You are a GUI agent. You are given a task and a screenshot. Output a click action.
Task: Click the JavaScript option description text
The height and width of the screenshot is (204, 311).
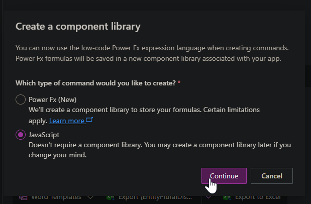click(160, 150)
